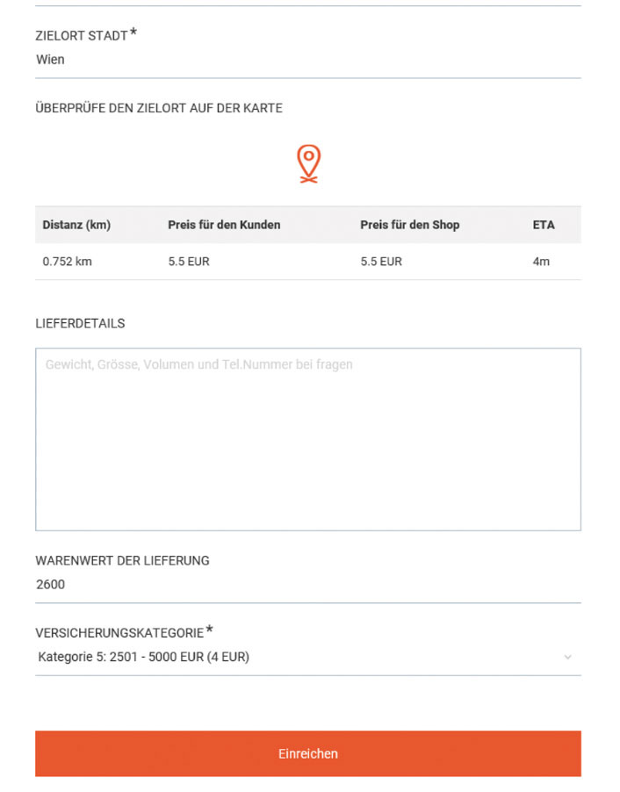Click the Überprüfe den Zielort auf der Karte label

point(159,108)
